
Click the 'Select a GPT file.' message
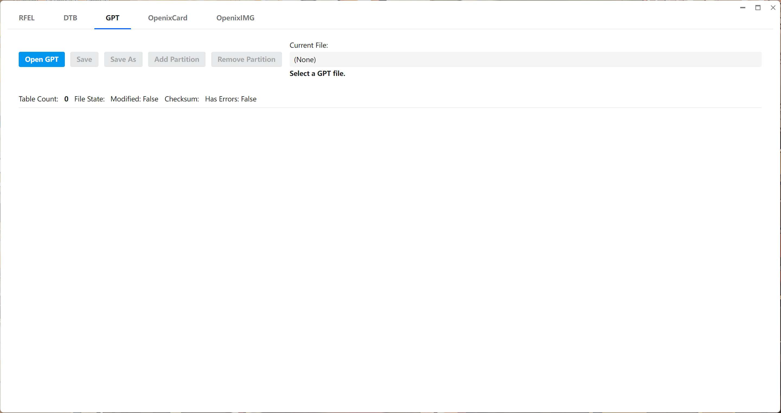(317, 73)
